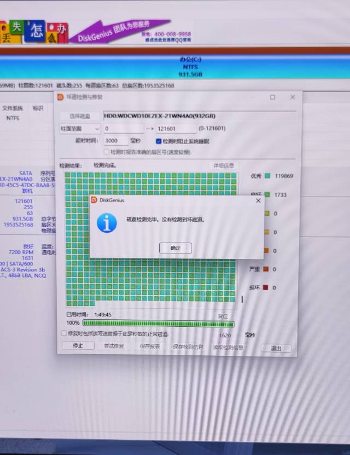Click the 选择磁盘 button
Image resolution: width=350 pixels, height=455 pixels.
[x=80, y=116]
